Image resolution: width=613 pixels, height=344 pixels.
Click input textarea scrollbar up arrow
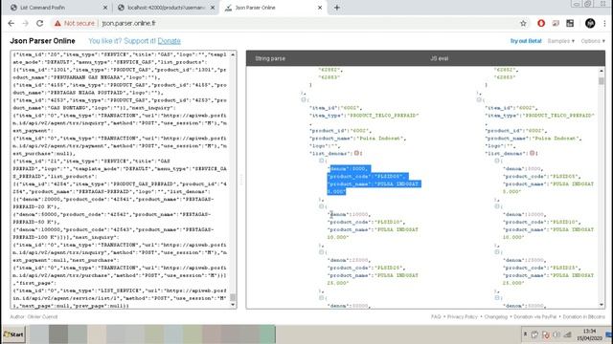233,54
